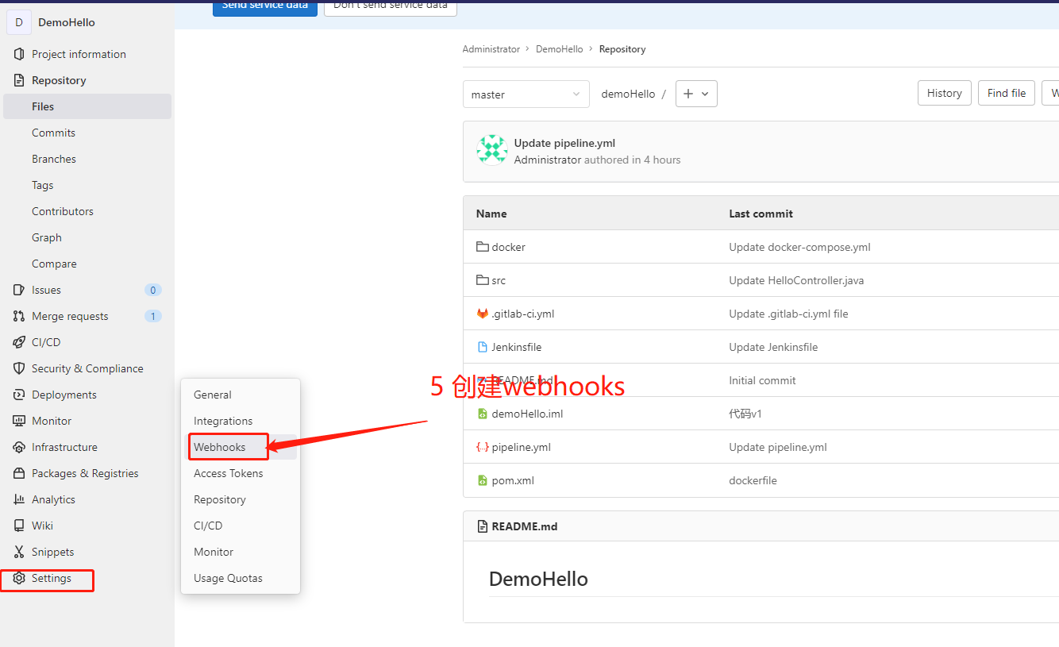Click the Infrastructure sidebar icon

point(19,447)
